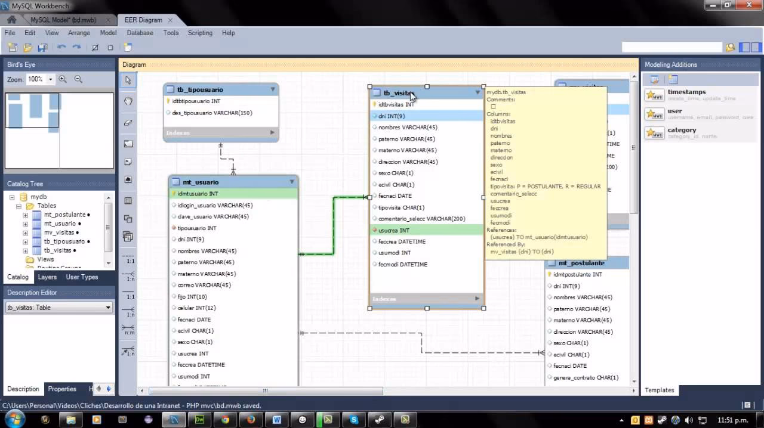The width and height of the screenshot is (764, 428).
Task: Collapse the tb_visitas table
Action: coord(478,92)
